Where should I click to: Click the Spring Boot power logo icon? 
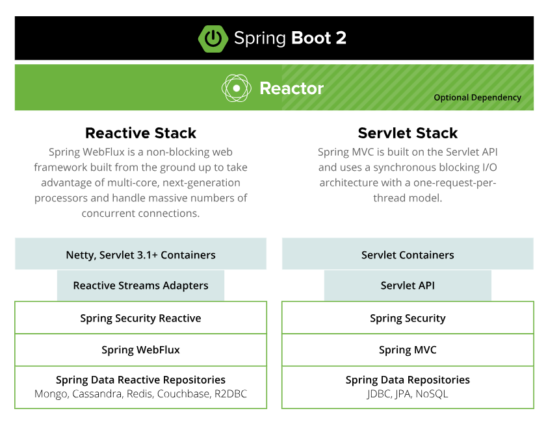213,38
